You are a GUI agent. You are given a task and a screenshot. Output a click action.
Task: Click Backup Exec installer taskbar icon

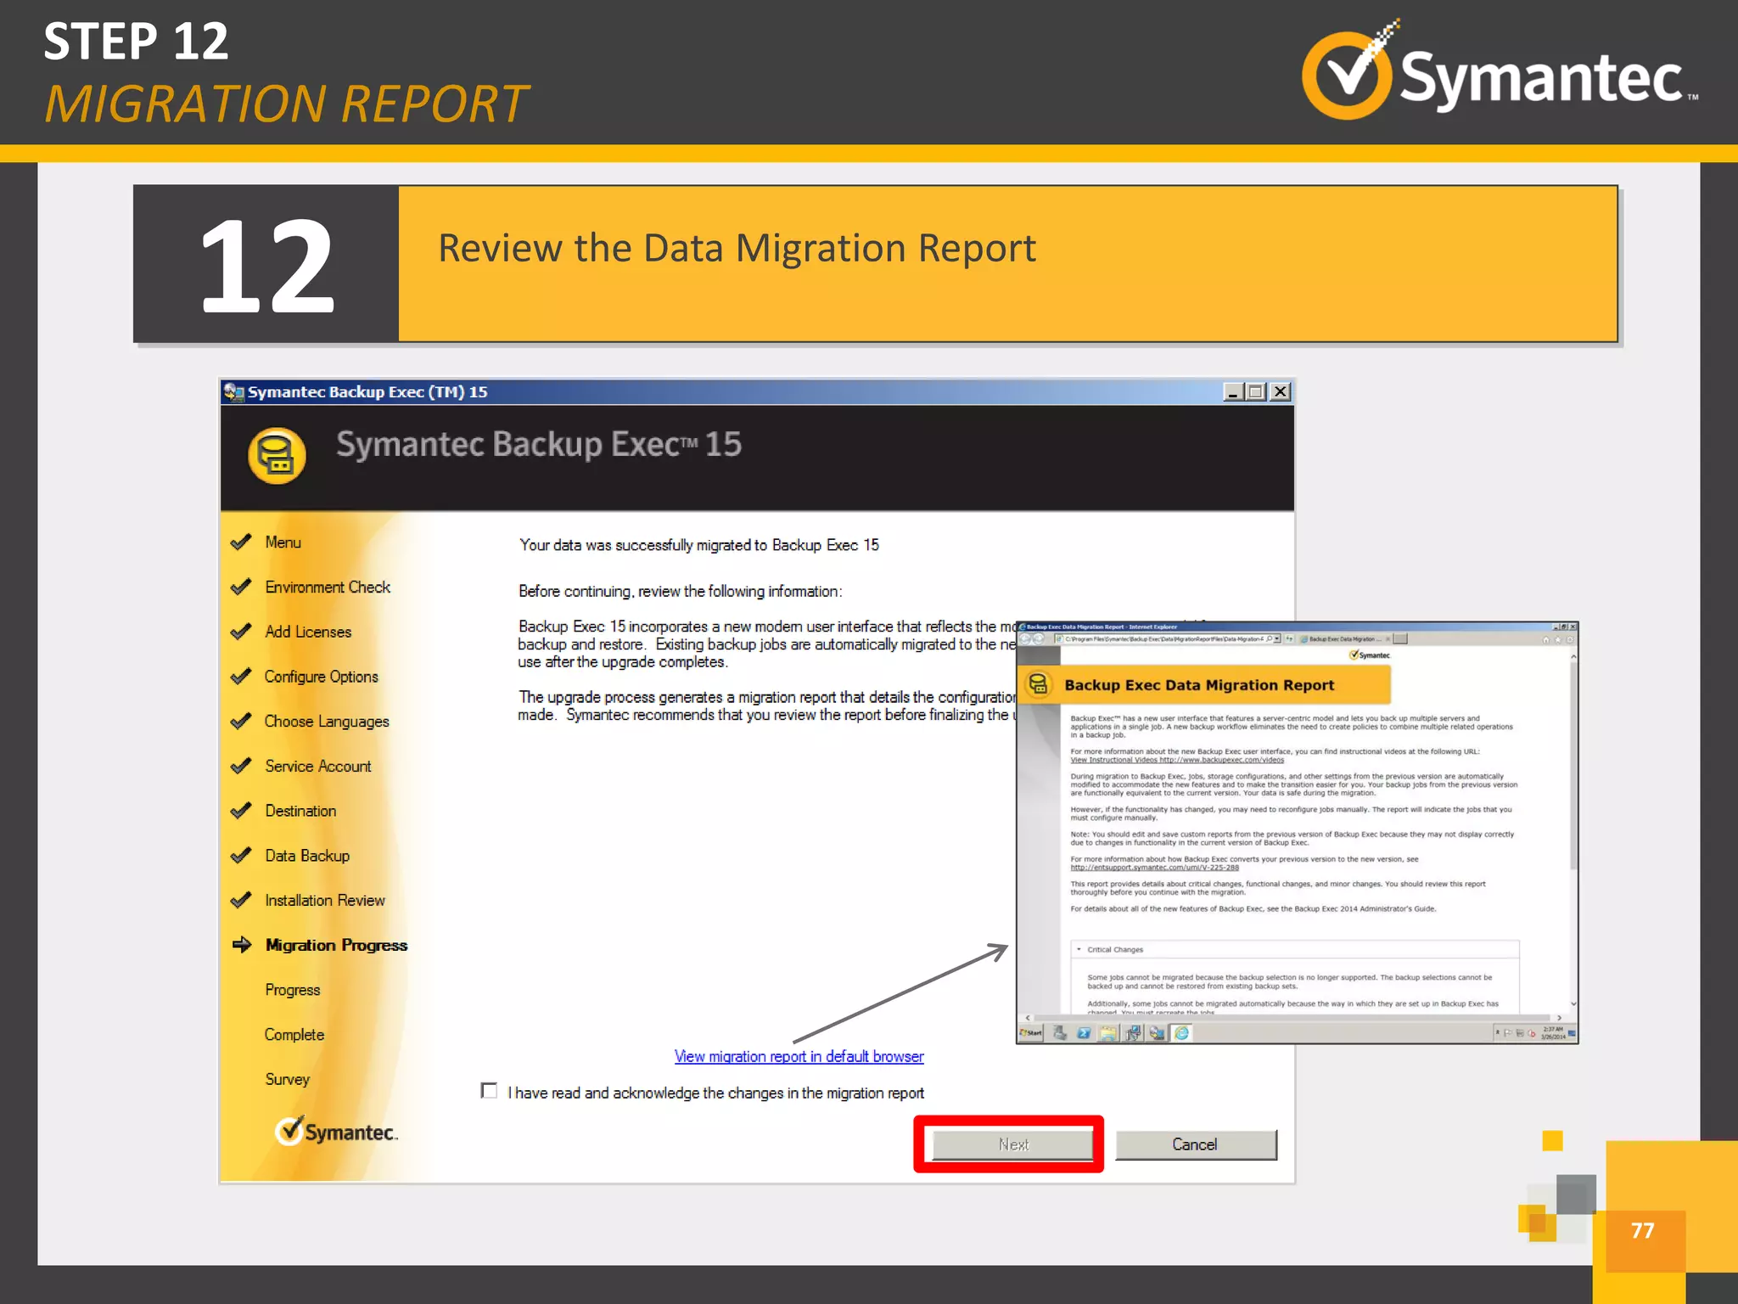(1157, 1033)
